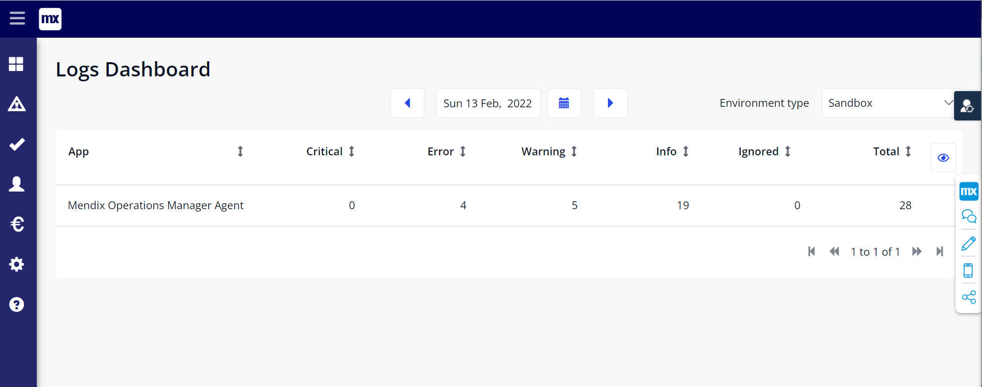The height and width of the screenshot is (387, 982).
Task: Open the calendar date picker
Action: click(564, 103)
